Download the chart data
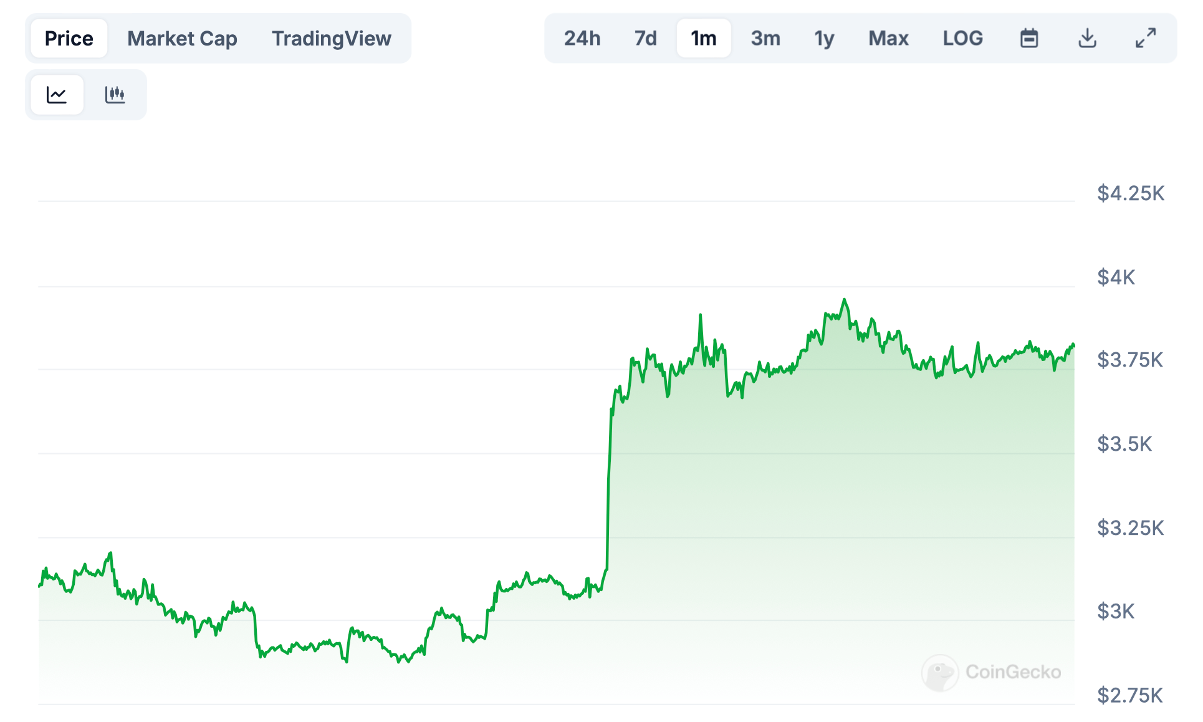 1087,38
